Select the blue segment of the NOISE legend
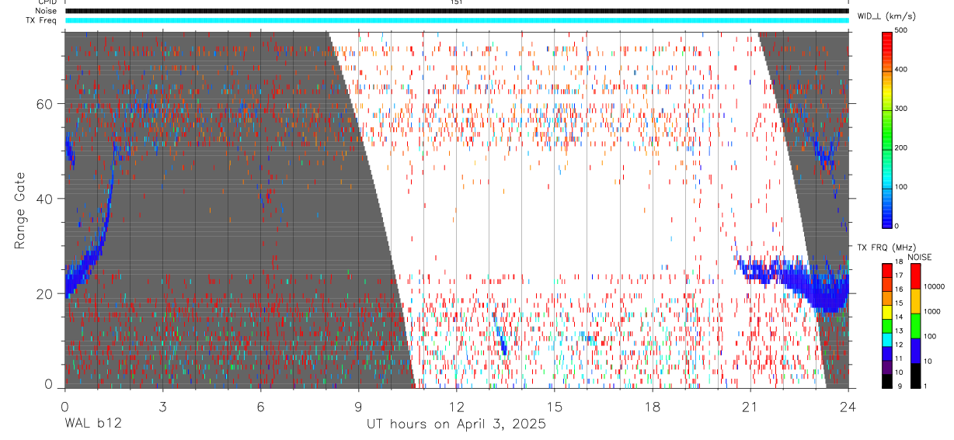The width and height of the screenshot is (954, 440). (x=915, y=350)
